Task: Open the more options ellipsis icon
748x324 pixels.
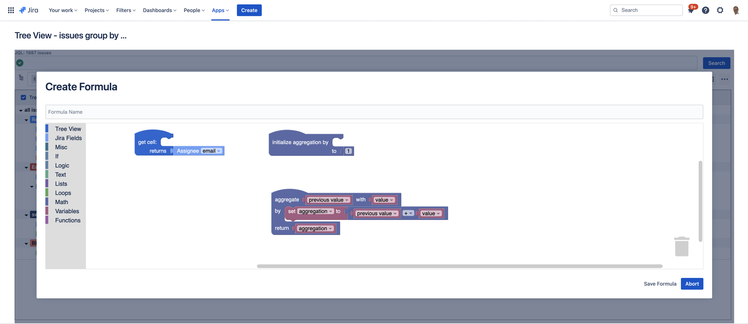Action: [725, 79]
